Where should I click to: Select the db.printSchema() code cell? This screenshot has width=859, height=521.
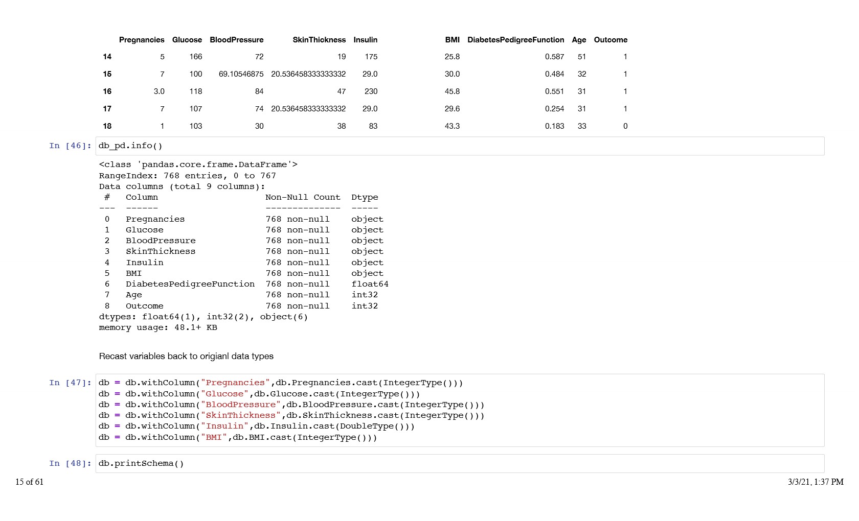pyautogui.click(x=459, y=464)
